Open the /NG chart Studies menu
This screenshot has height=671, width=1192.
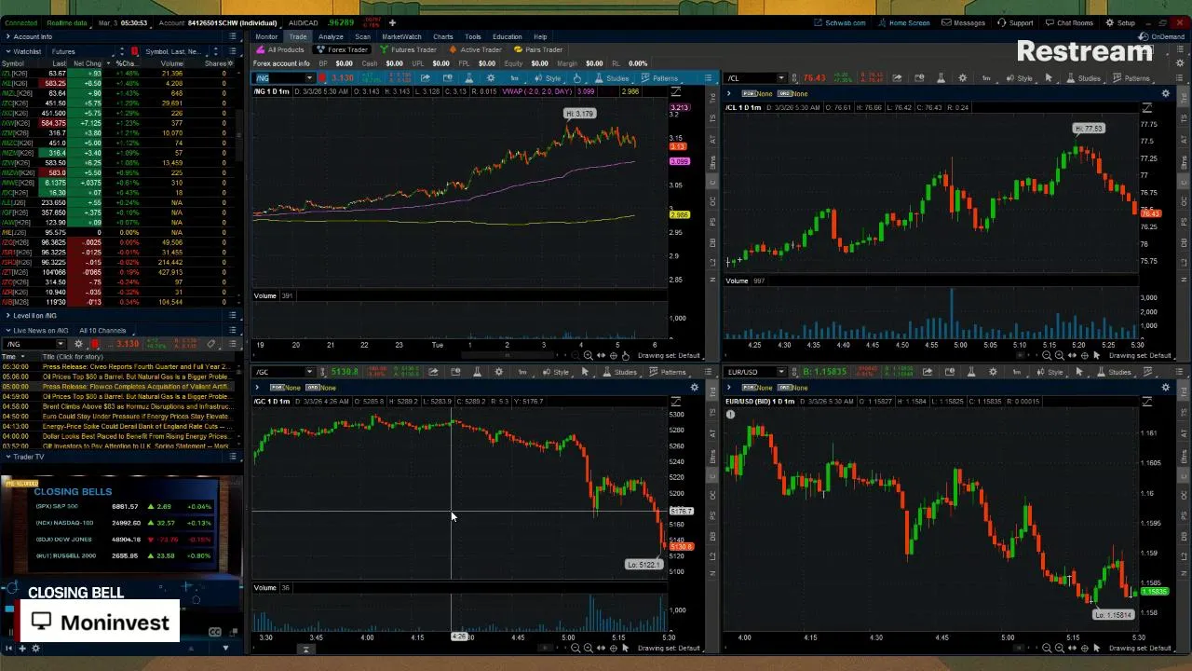[612, 78]
